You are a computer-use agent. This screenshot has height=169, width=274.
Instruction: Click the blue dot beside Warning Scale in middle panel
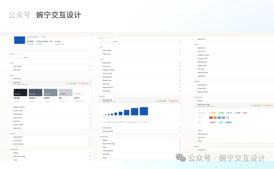coord(179,77)
